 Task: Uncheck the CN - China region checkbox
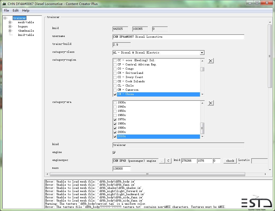[x=115, y=94]
